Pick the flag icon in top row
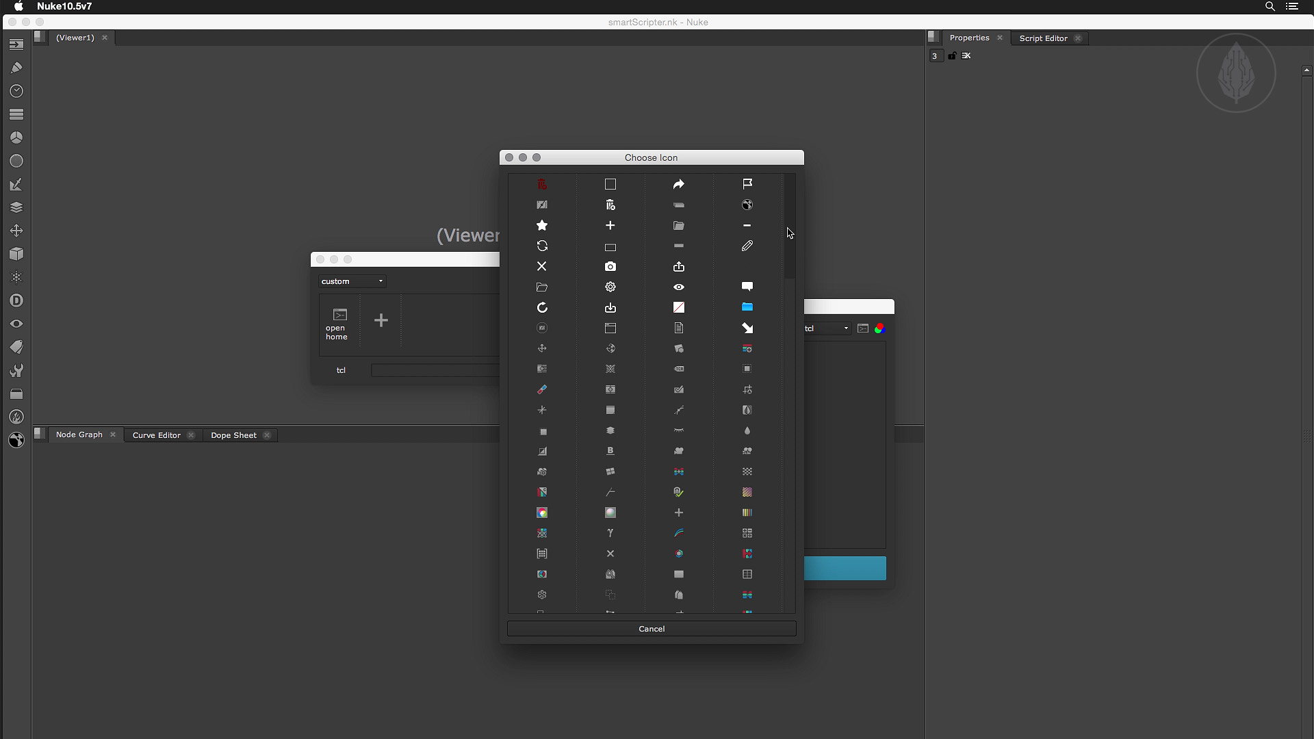The image size is (1314, 739). (x=747, y=183)
